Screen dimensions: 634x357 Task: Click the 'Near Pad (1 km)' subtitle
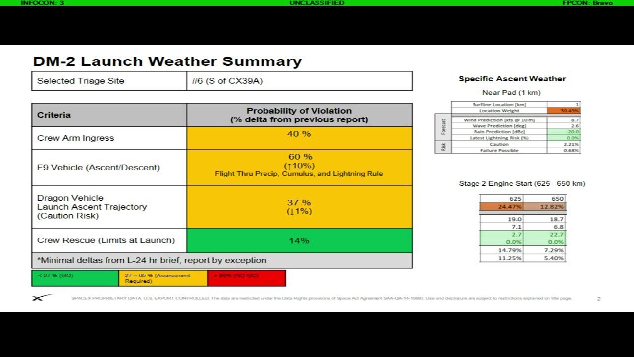click(x=512, y=93)
